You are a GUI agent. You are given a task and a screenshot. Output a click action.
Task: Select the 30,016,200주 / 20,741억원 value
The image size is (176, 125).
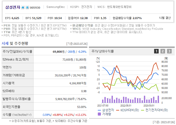[71, 75]
